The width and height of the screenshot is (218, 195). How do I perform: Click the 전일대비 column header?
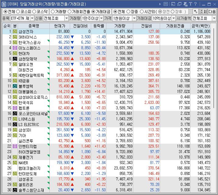[80, 26]
